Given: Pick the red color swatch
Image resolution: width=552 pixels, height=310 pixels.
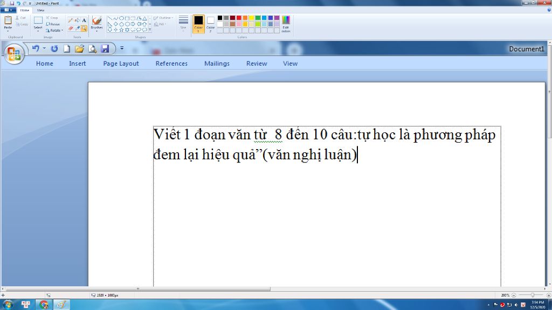Looking at the screenshot, I should (x=239, y=18).
